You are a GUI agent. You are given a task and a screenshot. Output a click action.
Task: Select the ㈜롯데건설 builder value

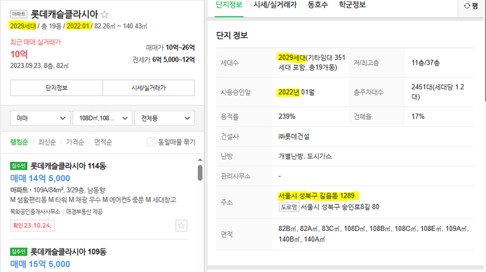click(x=294, y=136)
